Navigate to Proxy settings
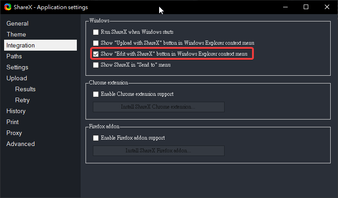This screenshot has height=198, width=338. point(14,133)
